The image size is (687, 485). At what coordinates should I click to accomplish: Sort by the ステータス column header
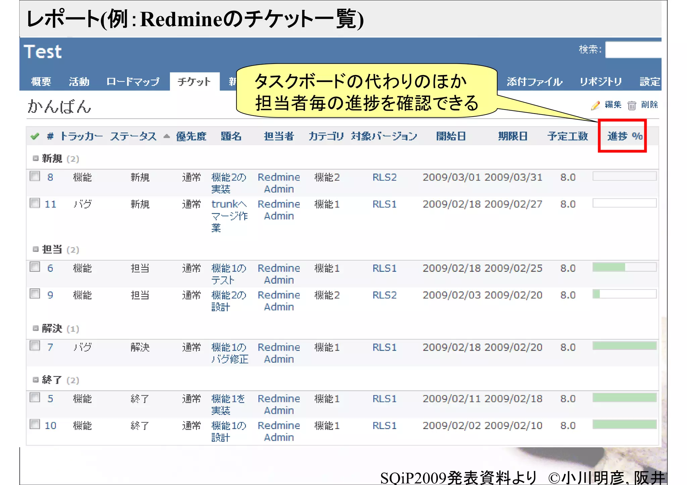(x=133, y=136)
